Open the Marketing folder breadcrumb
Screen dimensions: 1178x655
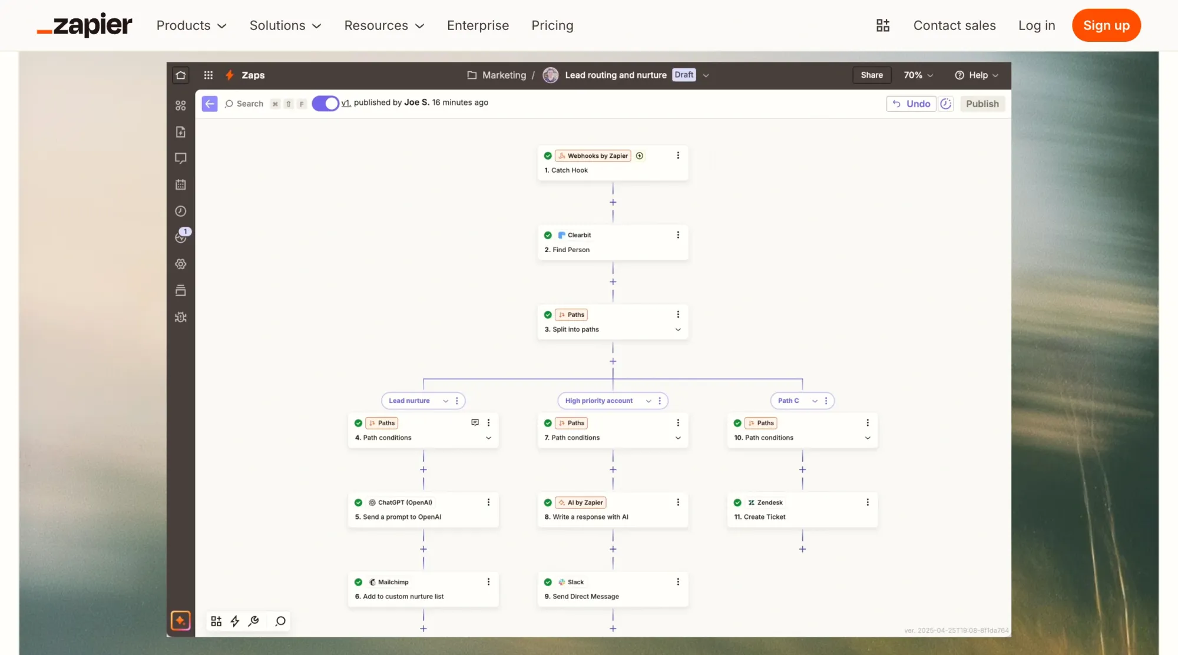coord(497,75)
